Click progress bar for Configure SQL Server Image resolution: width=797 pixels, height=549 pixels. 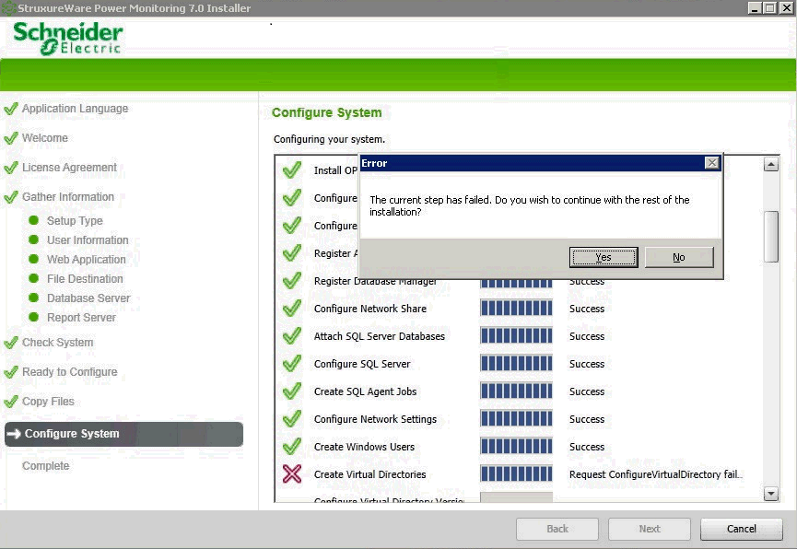pos(516,364)
